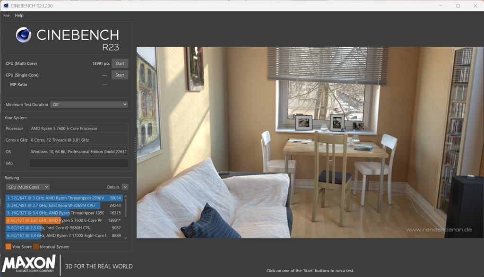The width and height of the screenshot is (484, 277).
Task: Select the Ryzen 7 1700X ranking row
Action: [x=64, y=235]
